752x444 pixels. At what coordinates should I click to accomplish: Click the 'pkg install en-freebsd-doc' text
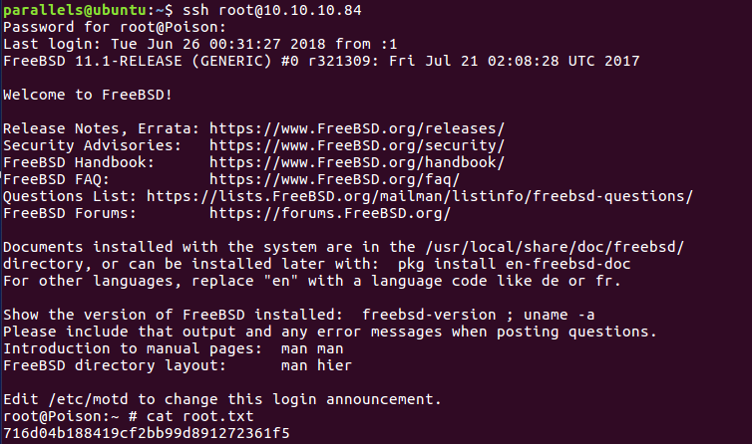[x=514, y=264]
